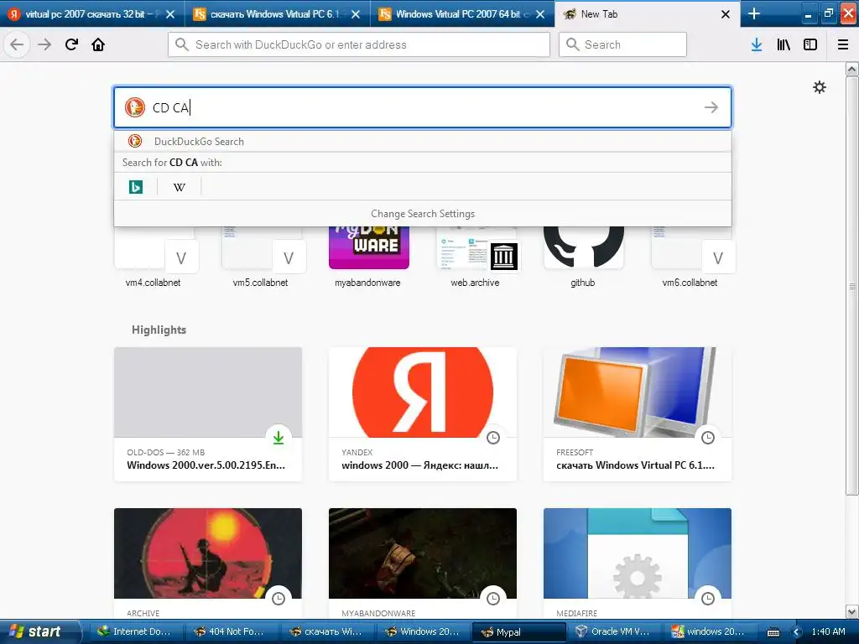Click the vertical scrollbar thumb
859x644 pixels.
click(852, 285)
